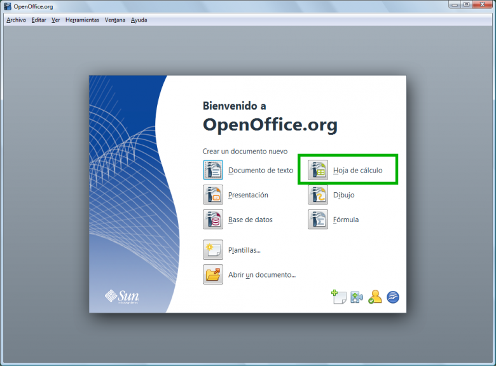The image size is (496, 366).
Task: Start a new Dibujo via its label
Action: click(343, 195)
